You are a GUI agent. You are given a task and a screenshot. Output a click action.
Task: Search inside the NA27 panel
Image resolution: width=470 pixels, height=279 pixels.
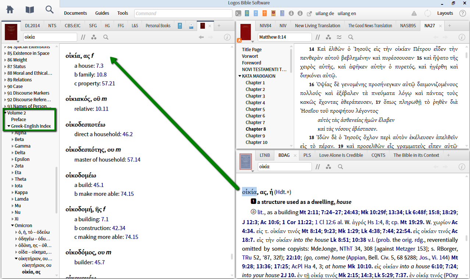click(x=351, y=37)
